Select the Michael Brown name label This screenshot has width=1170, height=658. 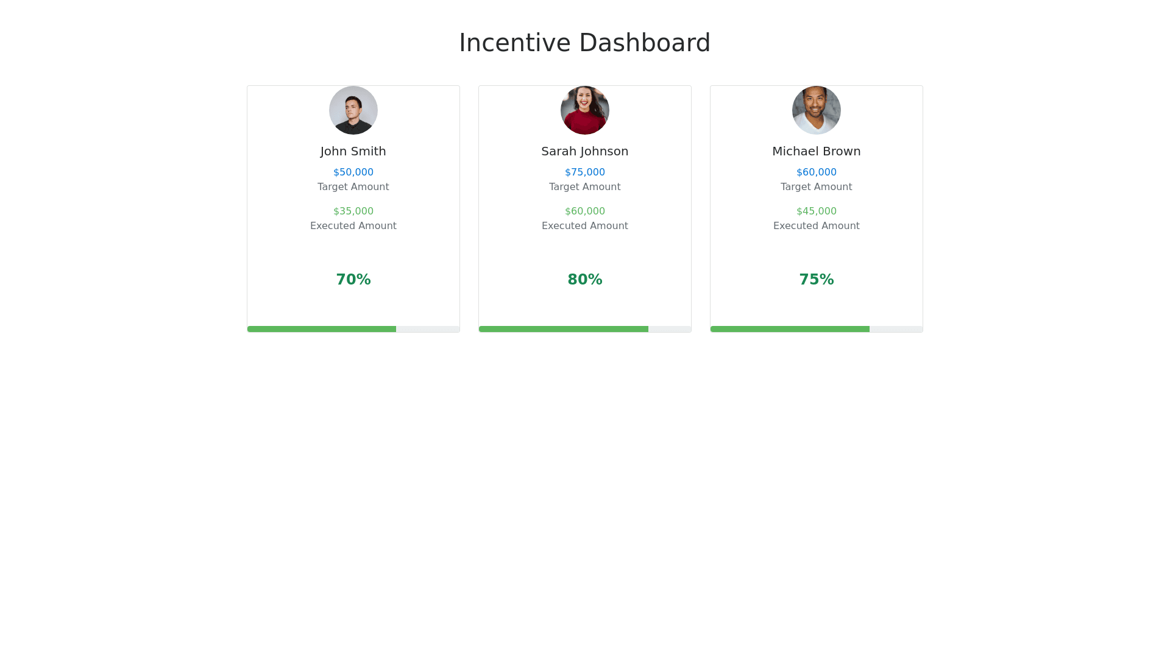click(x=817, y=151)
